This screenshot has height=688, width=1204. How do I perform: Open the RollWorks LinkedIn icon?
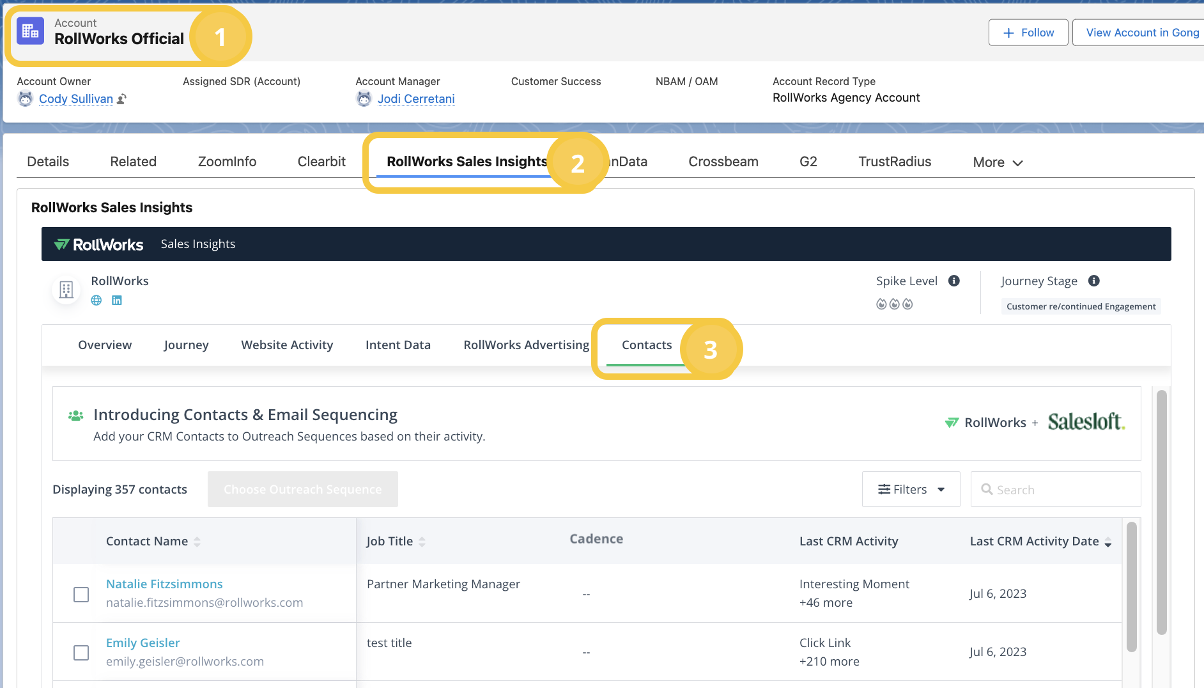tap(117, 301)
